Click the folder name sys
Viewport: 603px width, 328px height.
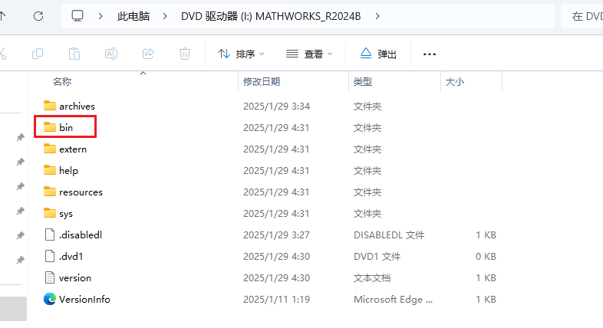coord(66,214)
